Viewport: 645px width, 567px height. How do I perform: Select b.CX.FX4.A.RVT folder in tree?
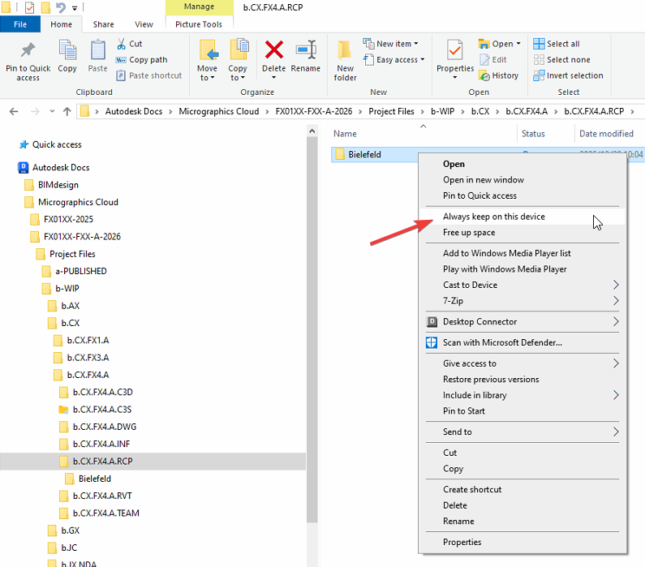coord(102,496)
